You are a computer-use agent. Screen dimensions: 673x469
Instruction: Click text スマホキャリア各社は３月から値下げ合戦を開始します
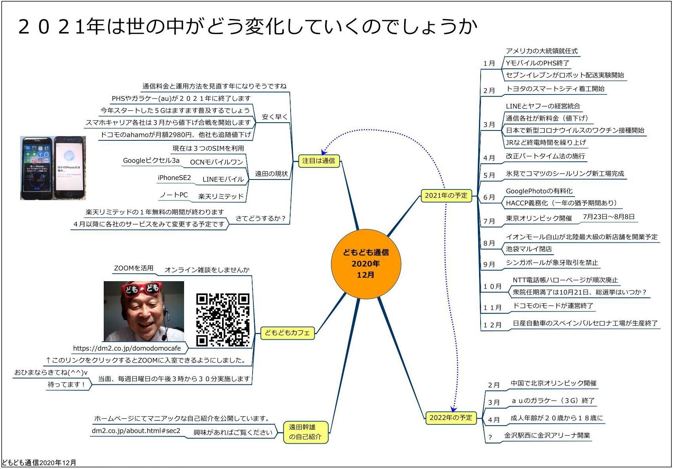(x=168, y=123)
